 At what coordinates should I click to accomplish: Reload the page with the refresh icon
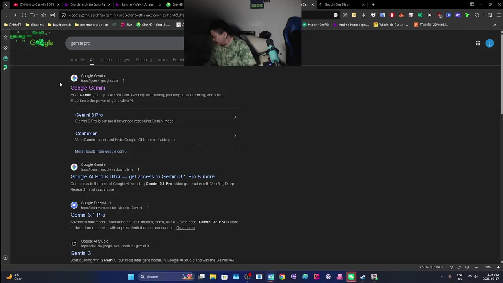[x=24, y=15]
